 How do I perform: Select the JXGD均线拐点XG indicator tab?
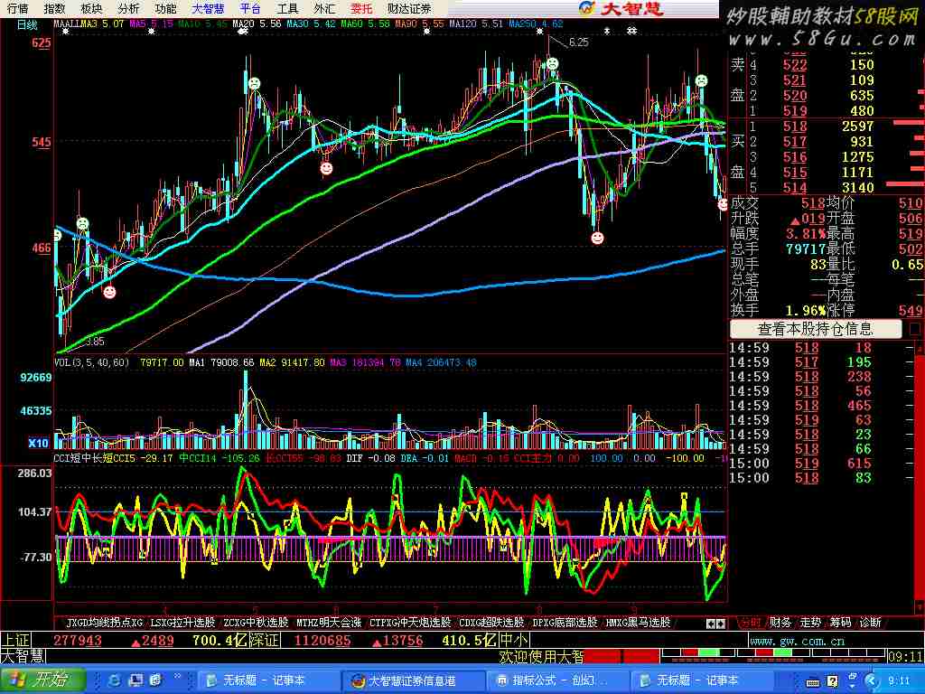click(105, 622)
